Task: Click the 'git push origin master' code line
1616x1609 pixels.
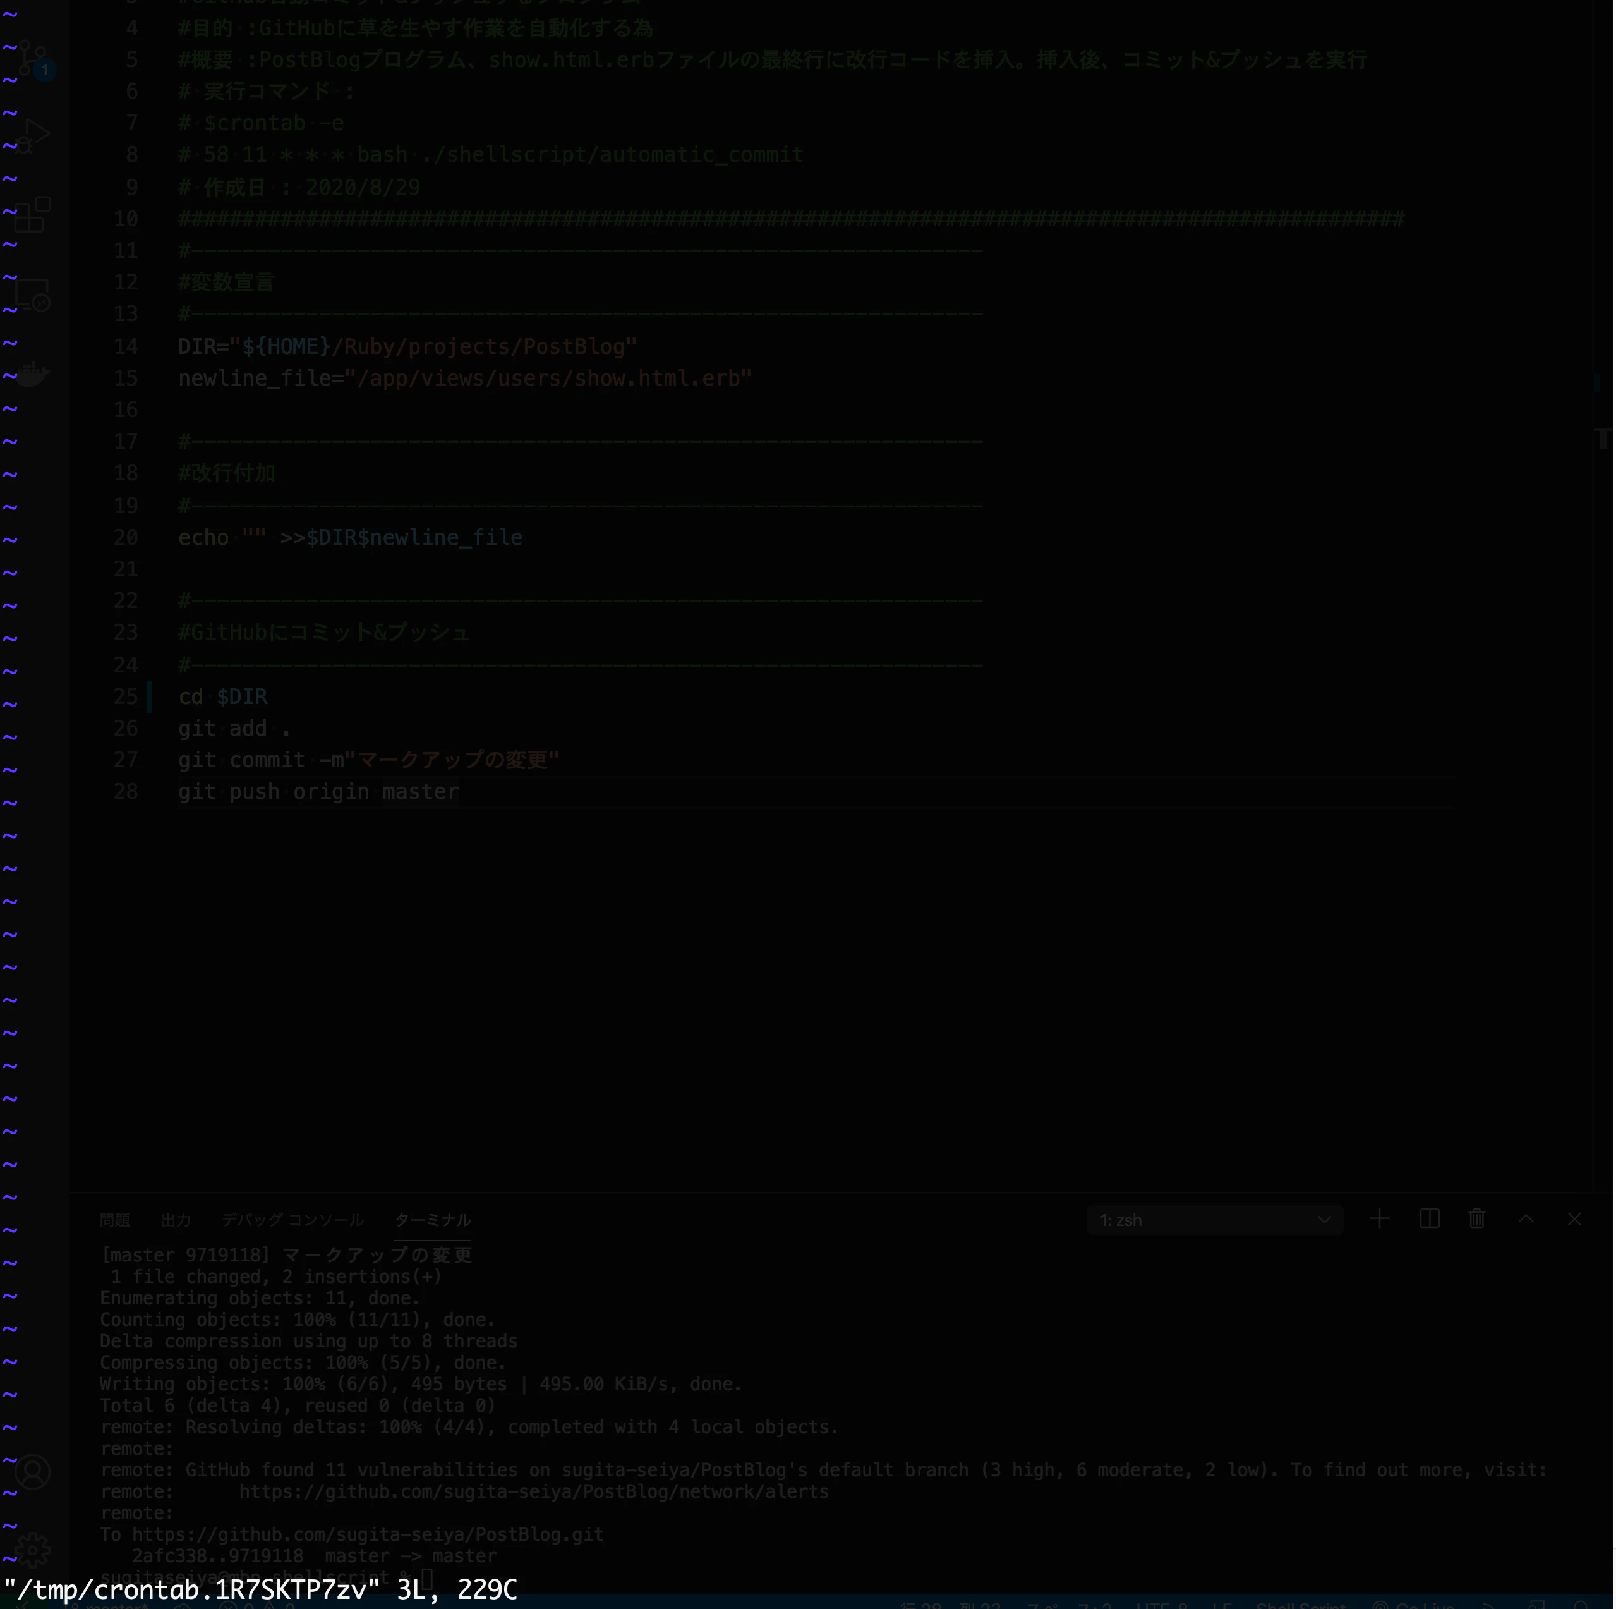Action: click(x=318, y=793)
